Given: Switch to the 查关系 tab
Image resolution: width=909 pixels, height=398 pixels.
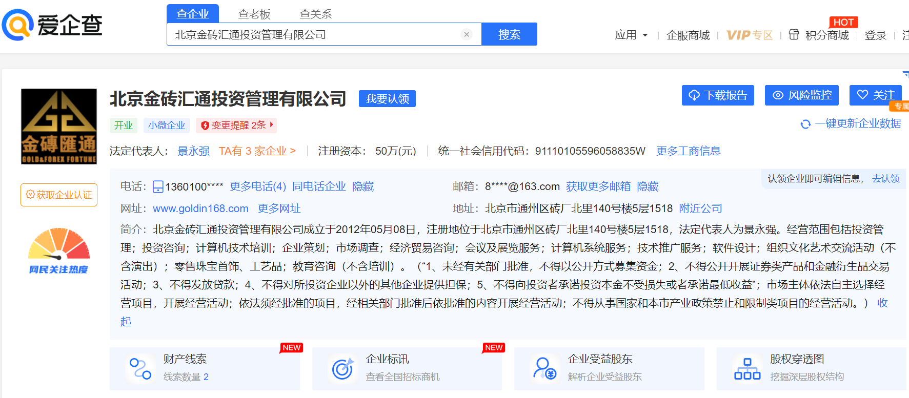Looking at the screenshot, I should pyautogui.click(x=316, y=14).
